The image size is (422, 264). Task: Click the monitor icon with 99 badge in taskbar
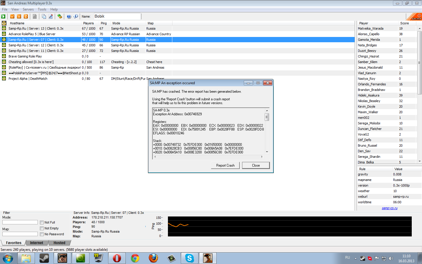[x=99, y=258]
